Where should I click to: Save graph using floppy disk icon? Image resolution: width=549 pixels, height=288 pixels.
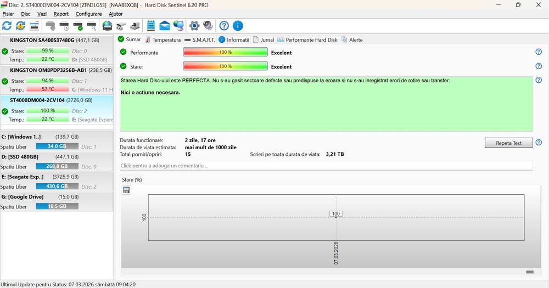point(126,190)
